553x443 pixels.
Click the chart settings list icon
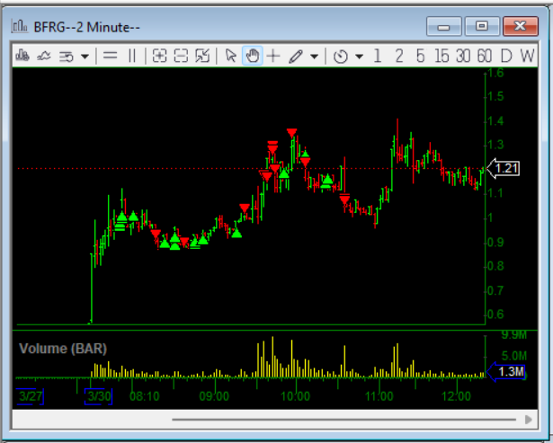67,56
